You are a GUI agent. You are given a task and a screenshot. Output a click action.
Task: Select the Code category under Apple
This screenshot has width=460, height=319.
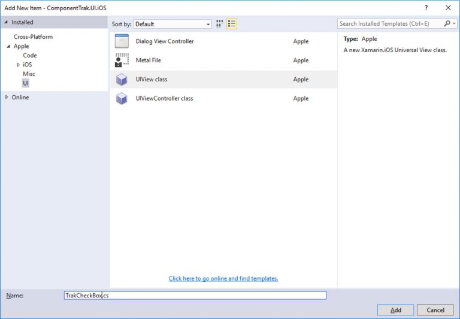point(30,55)
